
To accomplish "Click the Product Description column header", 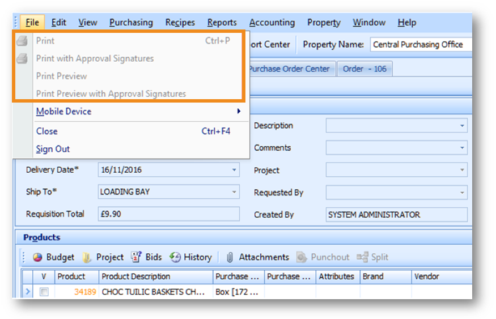I will point(136,277).
